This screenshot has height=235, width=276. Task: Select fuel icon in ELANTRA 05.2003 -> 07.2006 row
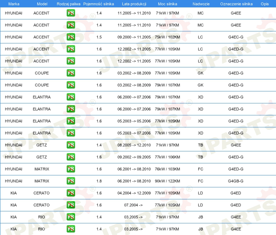coord(71,133)
